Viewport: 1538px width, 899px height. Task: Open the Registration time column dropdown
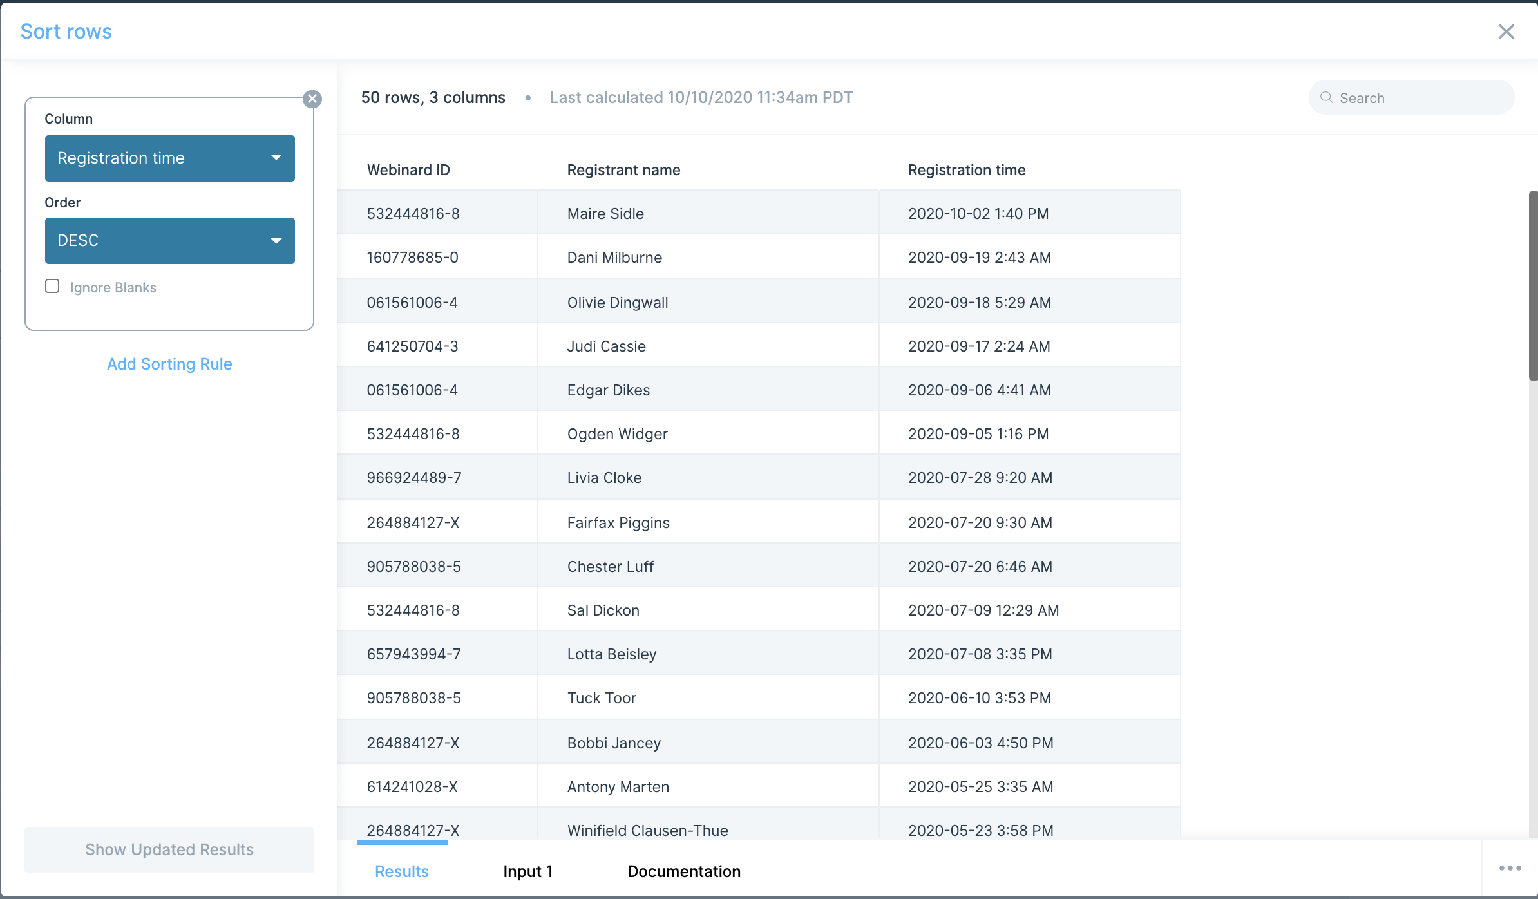170,158
